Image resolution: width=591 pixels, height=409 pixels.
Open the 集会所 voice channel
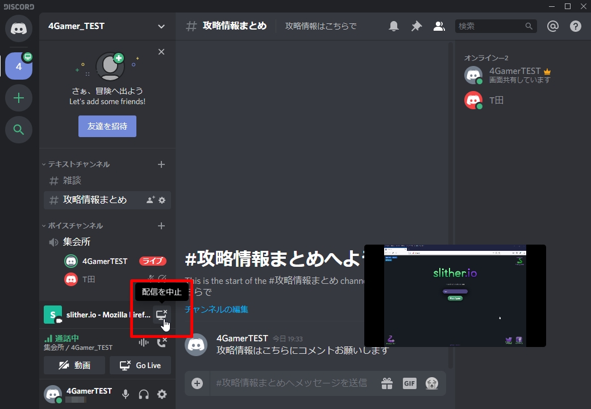pos(107,242)
